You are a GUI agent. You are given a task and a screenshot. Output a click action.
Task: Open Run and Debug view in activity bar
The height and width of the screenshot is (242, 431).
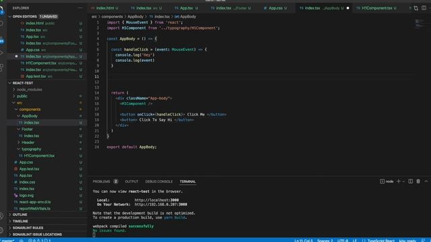pos(1,52)
